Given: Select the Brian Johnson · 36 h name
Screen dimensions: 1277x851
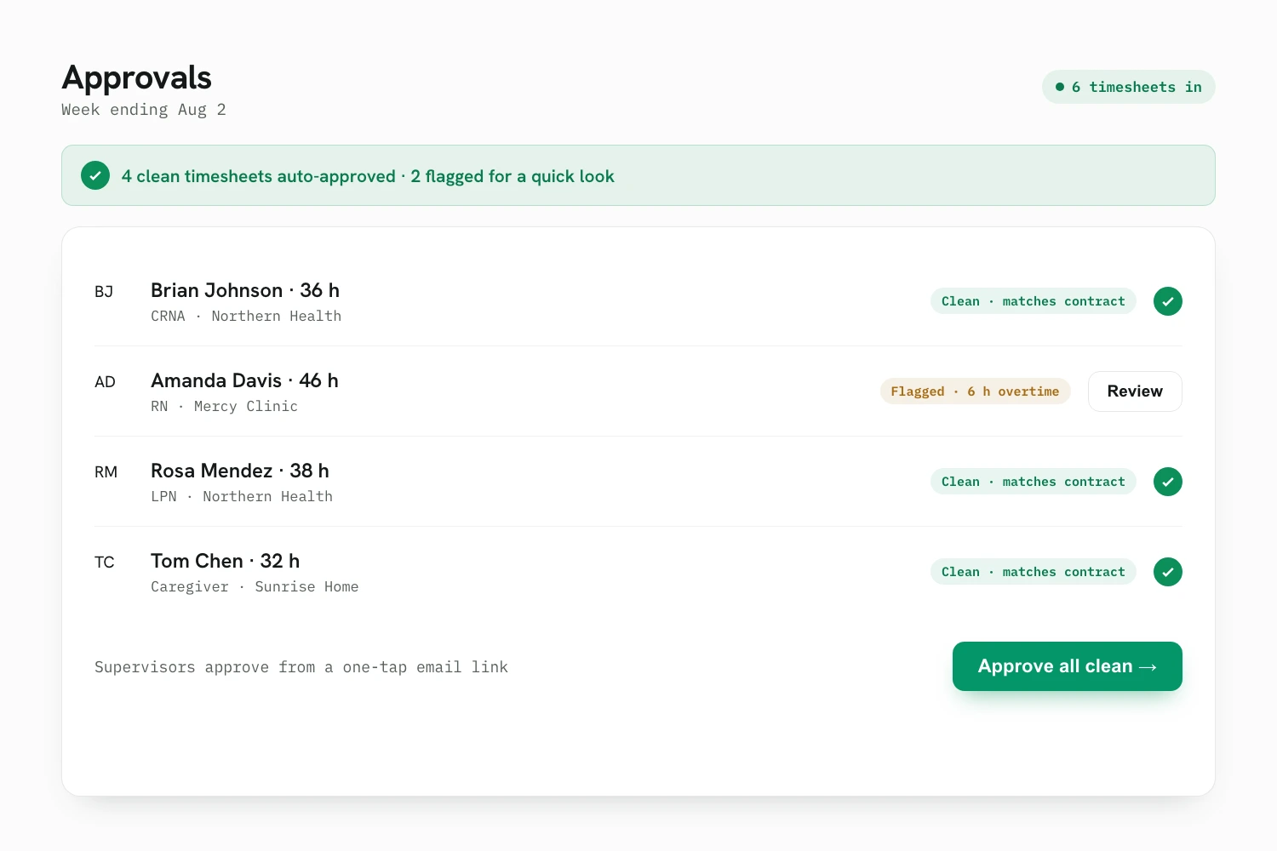Looking at the screenshot, I should click(245, 290).
